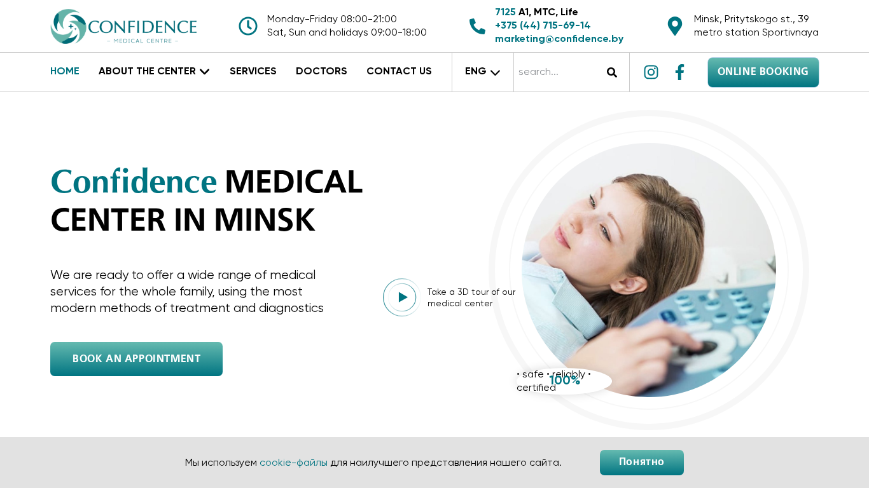Play the 3D tour video button

tap(402, 297)
